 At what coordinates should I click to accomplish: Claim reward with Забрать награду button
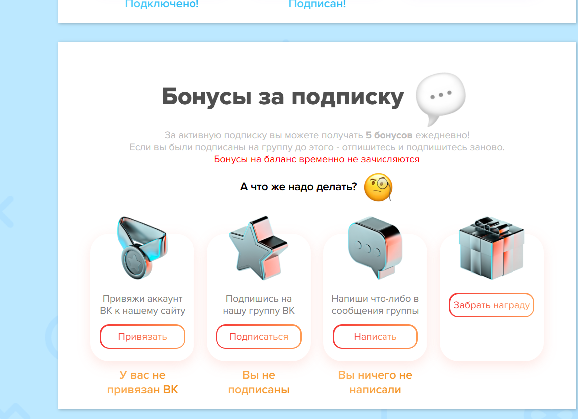click(x=491, y=305)
